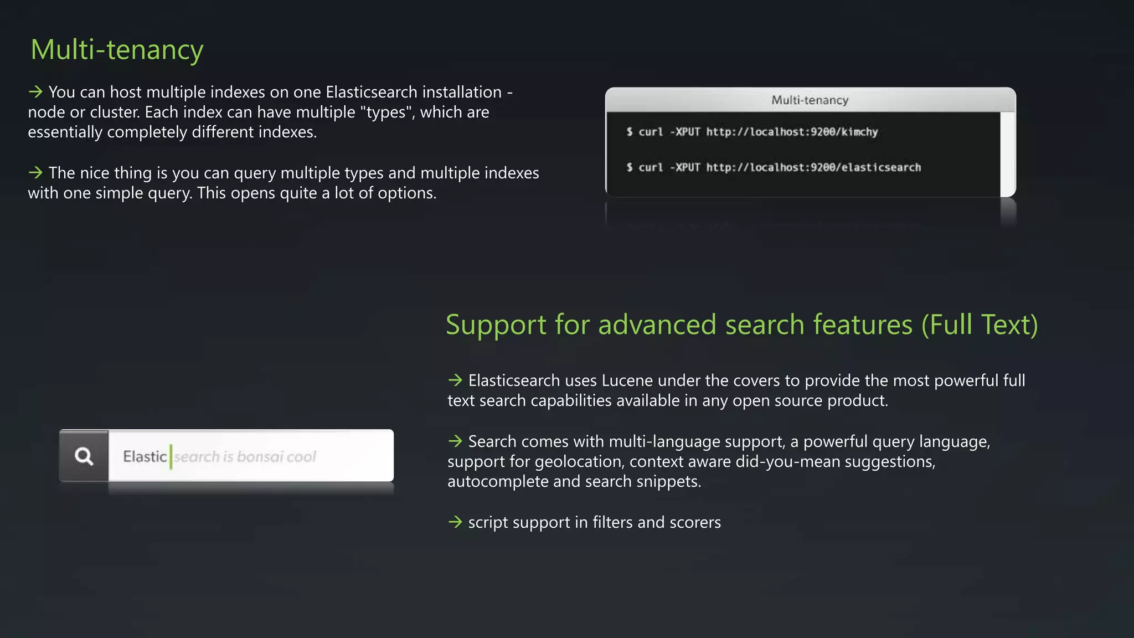Click the magnifying glass search icon
1134x638 pixels.
tap(84, 456)
